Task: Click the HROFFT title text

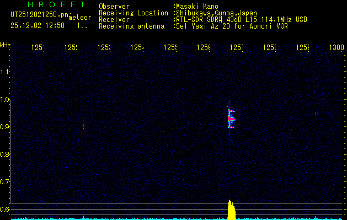Action: pos(57,4)
